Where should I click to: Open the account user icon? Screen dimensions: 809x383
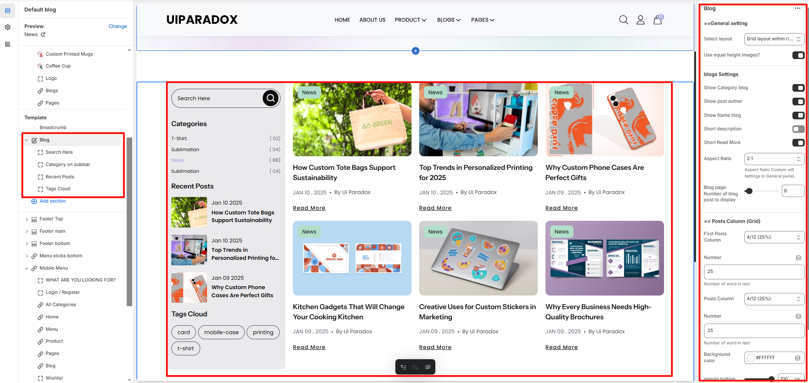(x=641, y=20)
